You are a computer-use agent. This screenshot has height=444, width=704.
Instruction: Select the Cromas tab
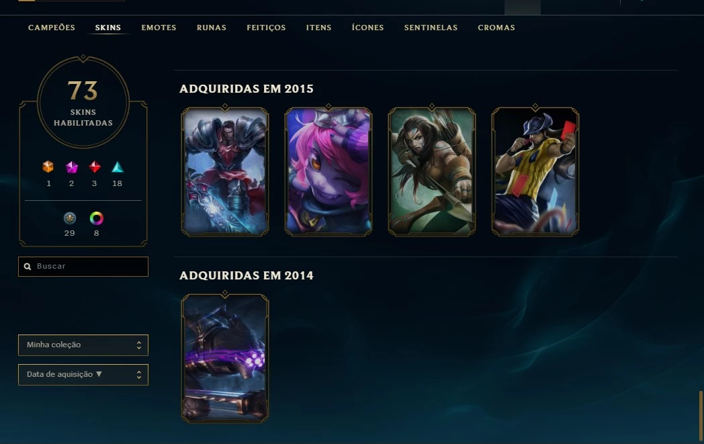(496, 28)
